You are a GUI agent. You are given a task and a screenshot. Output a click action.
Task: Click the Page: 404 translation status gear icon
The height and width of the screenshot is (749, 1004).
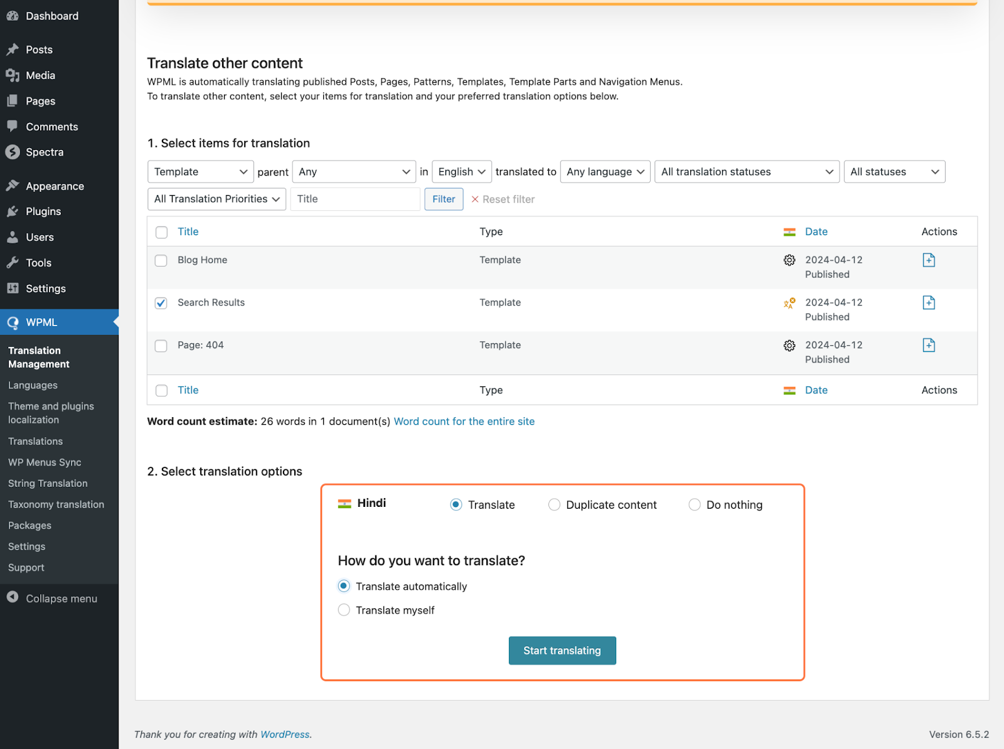[x=789, y=346]
